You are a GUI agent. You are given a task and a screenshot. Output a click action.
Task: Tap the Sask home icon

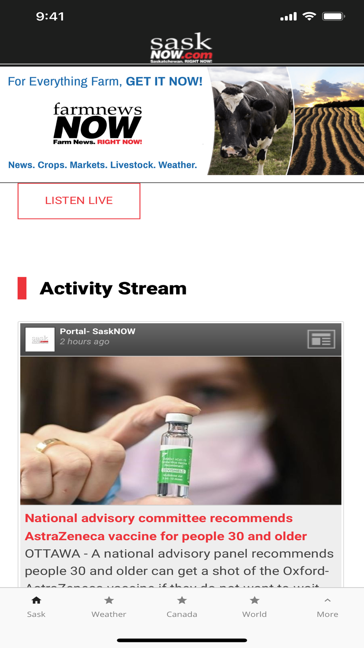tap(36, 600)
